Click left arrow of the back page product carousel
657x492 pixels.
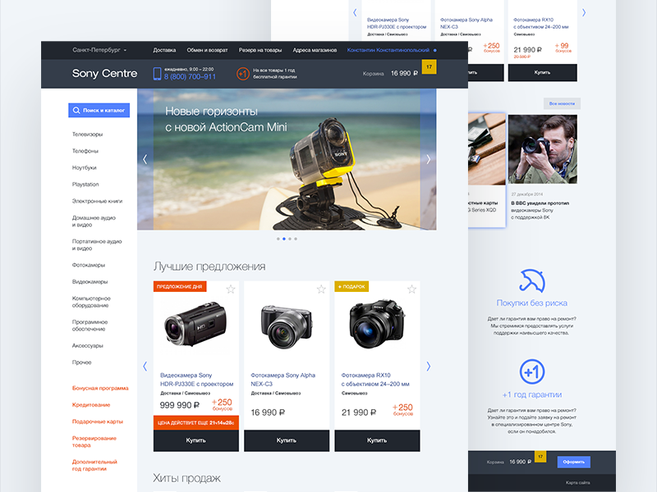(355, 12)
